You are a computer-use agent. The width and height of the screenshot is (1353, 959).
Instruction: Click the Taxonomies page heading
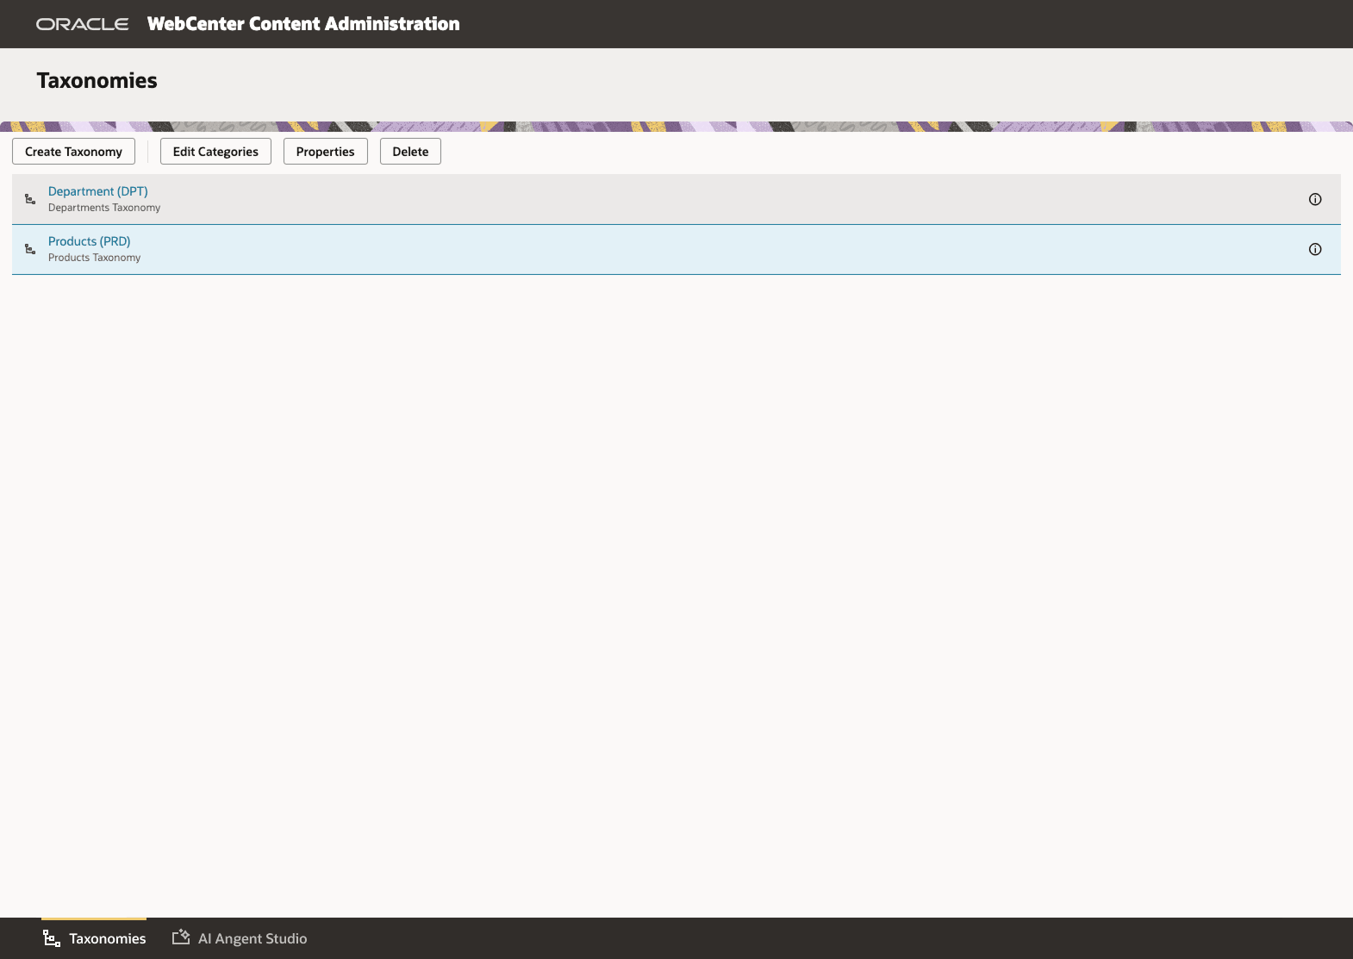click(97, 81)
